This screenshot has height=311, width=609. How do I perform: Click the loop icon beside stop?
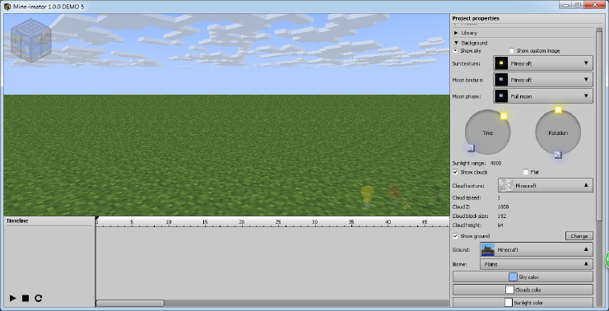click(x=38, y=298)
